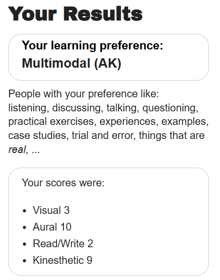220x280 pixels.
Task: Click the italic word 'real'
Action: 17,149
